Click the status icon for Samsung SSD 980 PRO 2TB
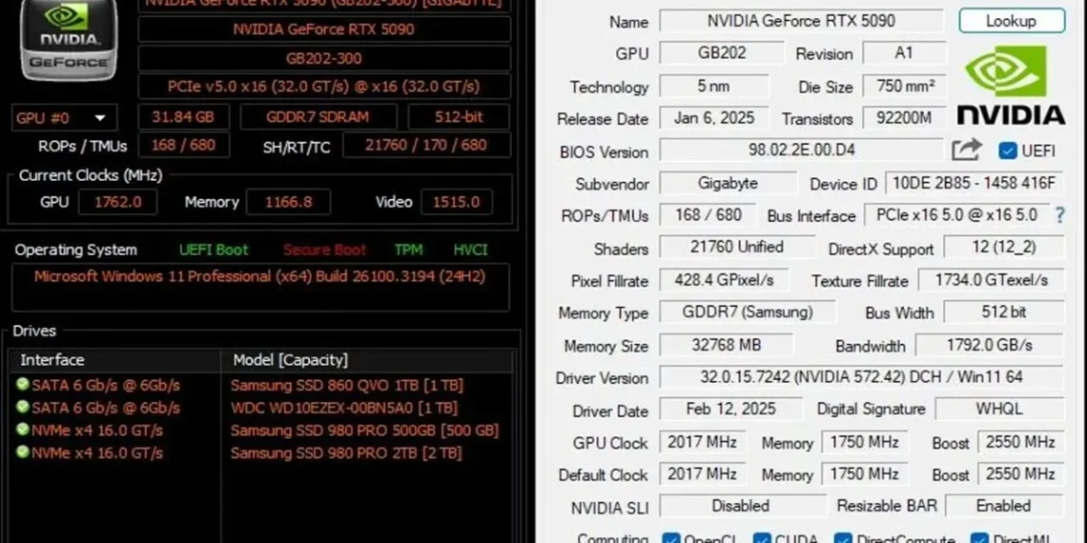This screenshot has width=1087, height=543. click(x=22, y=452)
